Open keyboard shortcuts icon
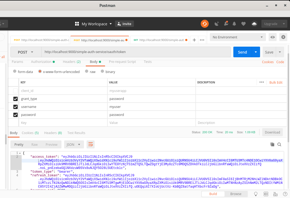 pyautogui.click(x=275, y=194)
